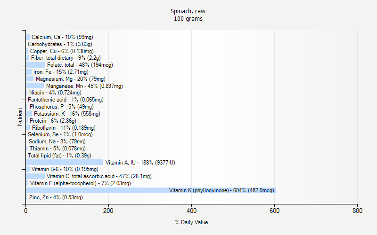Click the Manganese, Mn - 45% label
Screen dimensions: 377x235
[x=84, y=86]
